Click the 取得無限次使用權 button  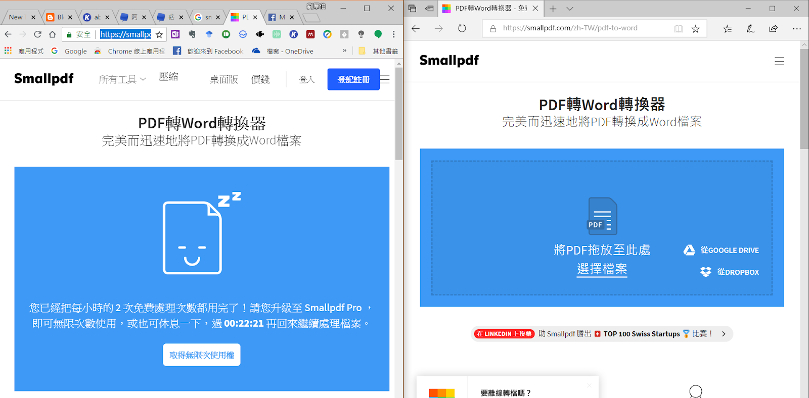tap(202, 355)
